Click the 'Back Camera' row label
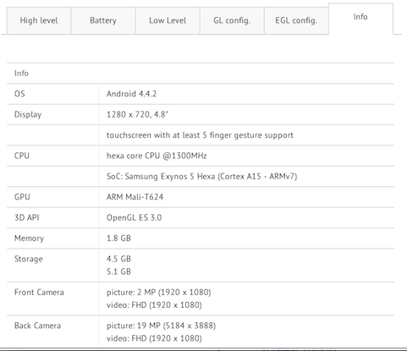Viewport: 407px width, 351px height. (x=37, y=326)
